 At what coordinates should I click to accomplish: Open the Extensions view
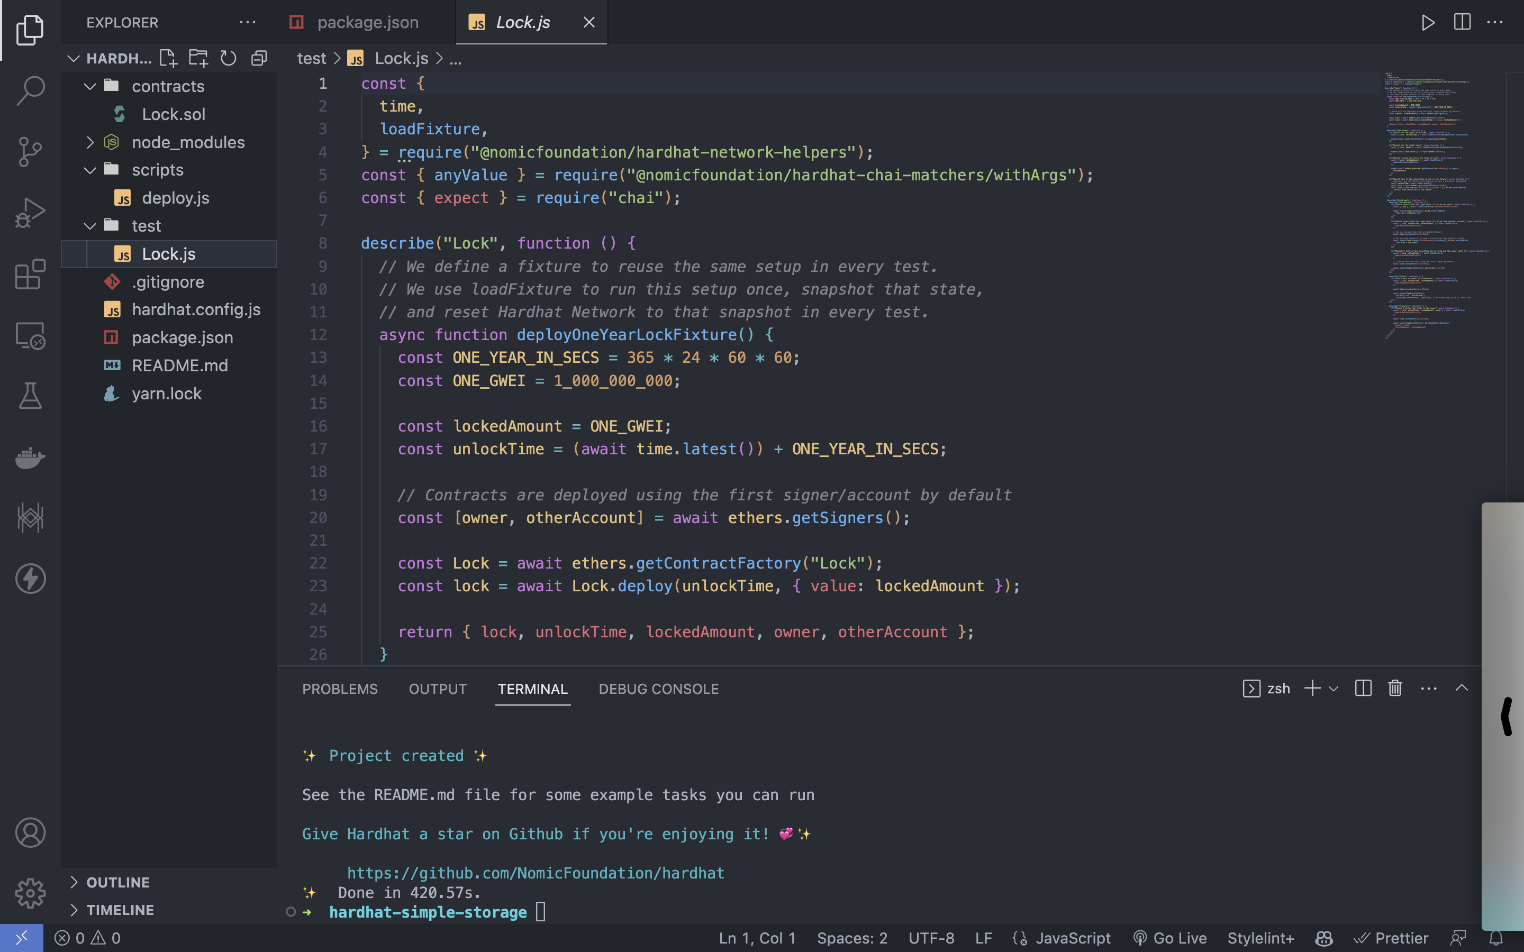pos(30,274)
